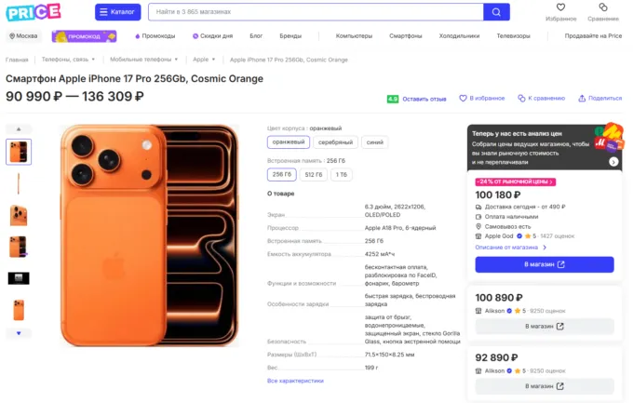Image resolution: width=633 pixels, height=403 pixels.
Task: Open the Каталог dropdown menu
Action: (118, 12)
